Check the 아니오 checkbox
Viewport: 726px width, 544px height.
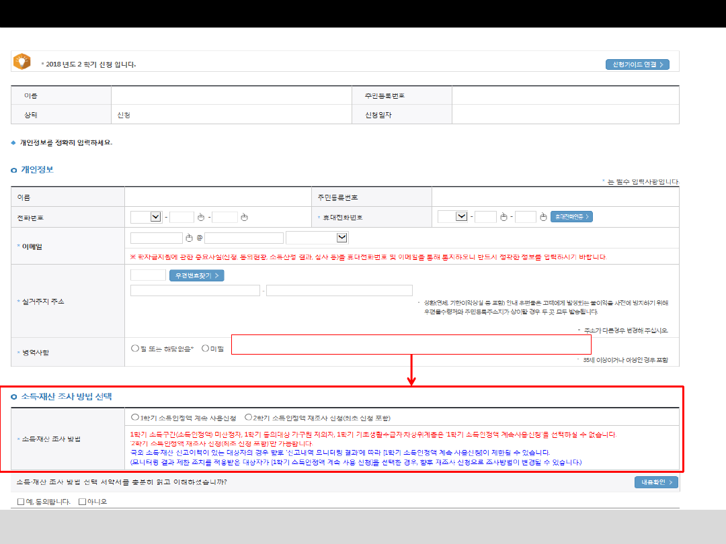82,501
